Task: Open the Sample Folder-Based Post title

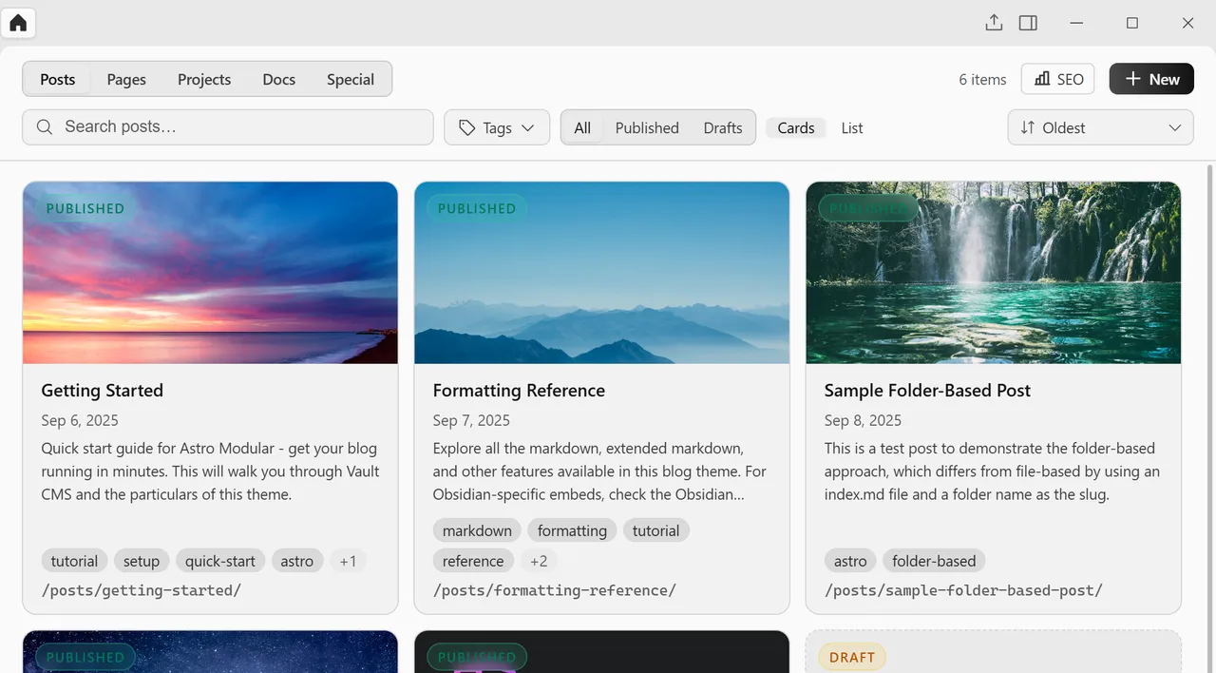Action: pyautogui.click(x=927, y=390)
